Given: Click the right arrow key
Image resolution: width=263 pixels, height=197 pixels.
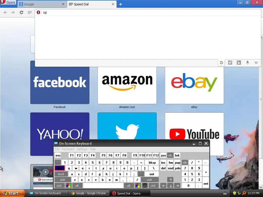Looking at the screenshot, I should point(177,186).
